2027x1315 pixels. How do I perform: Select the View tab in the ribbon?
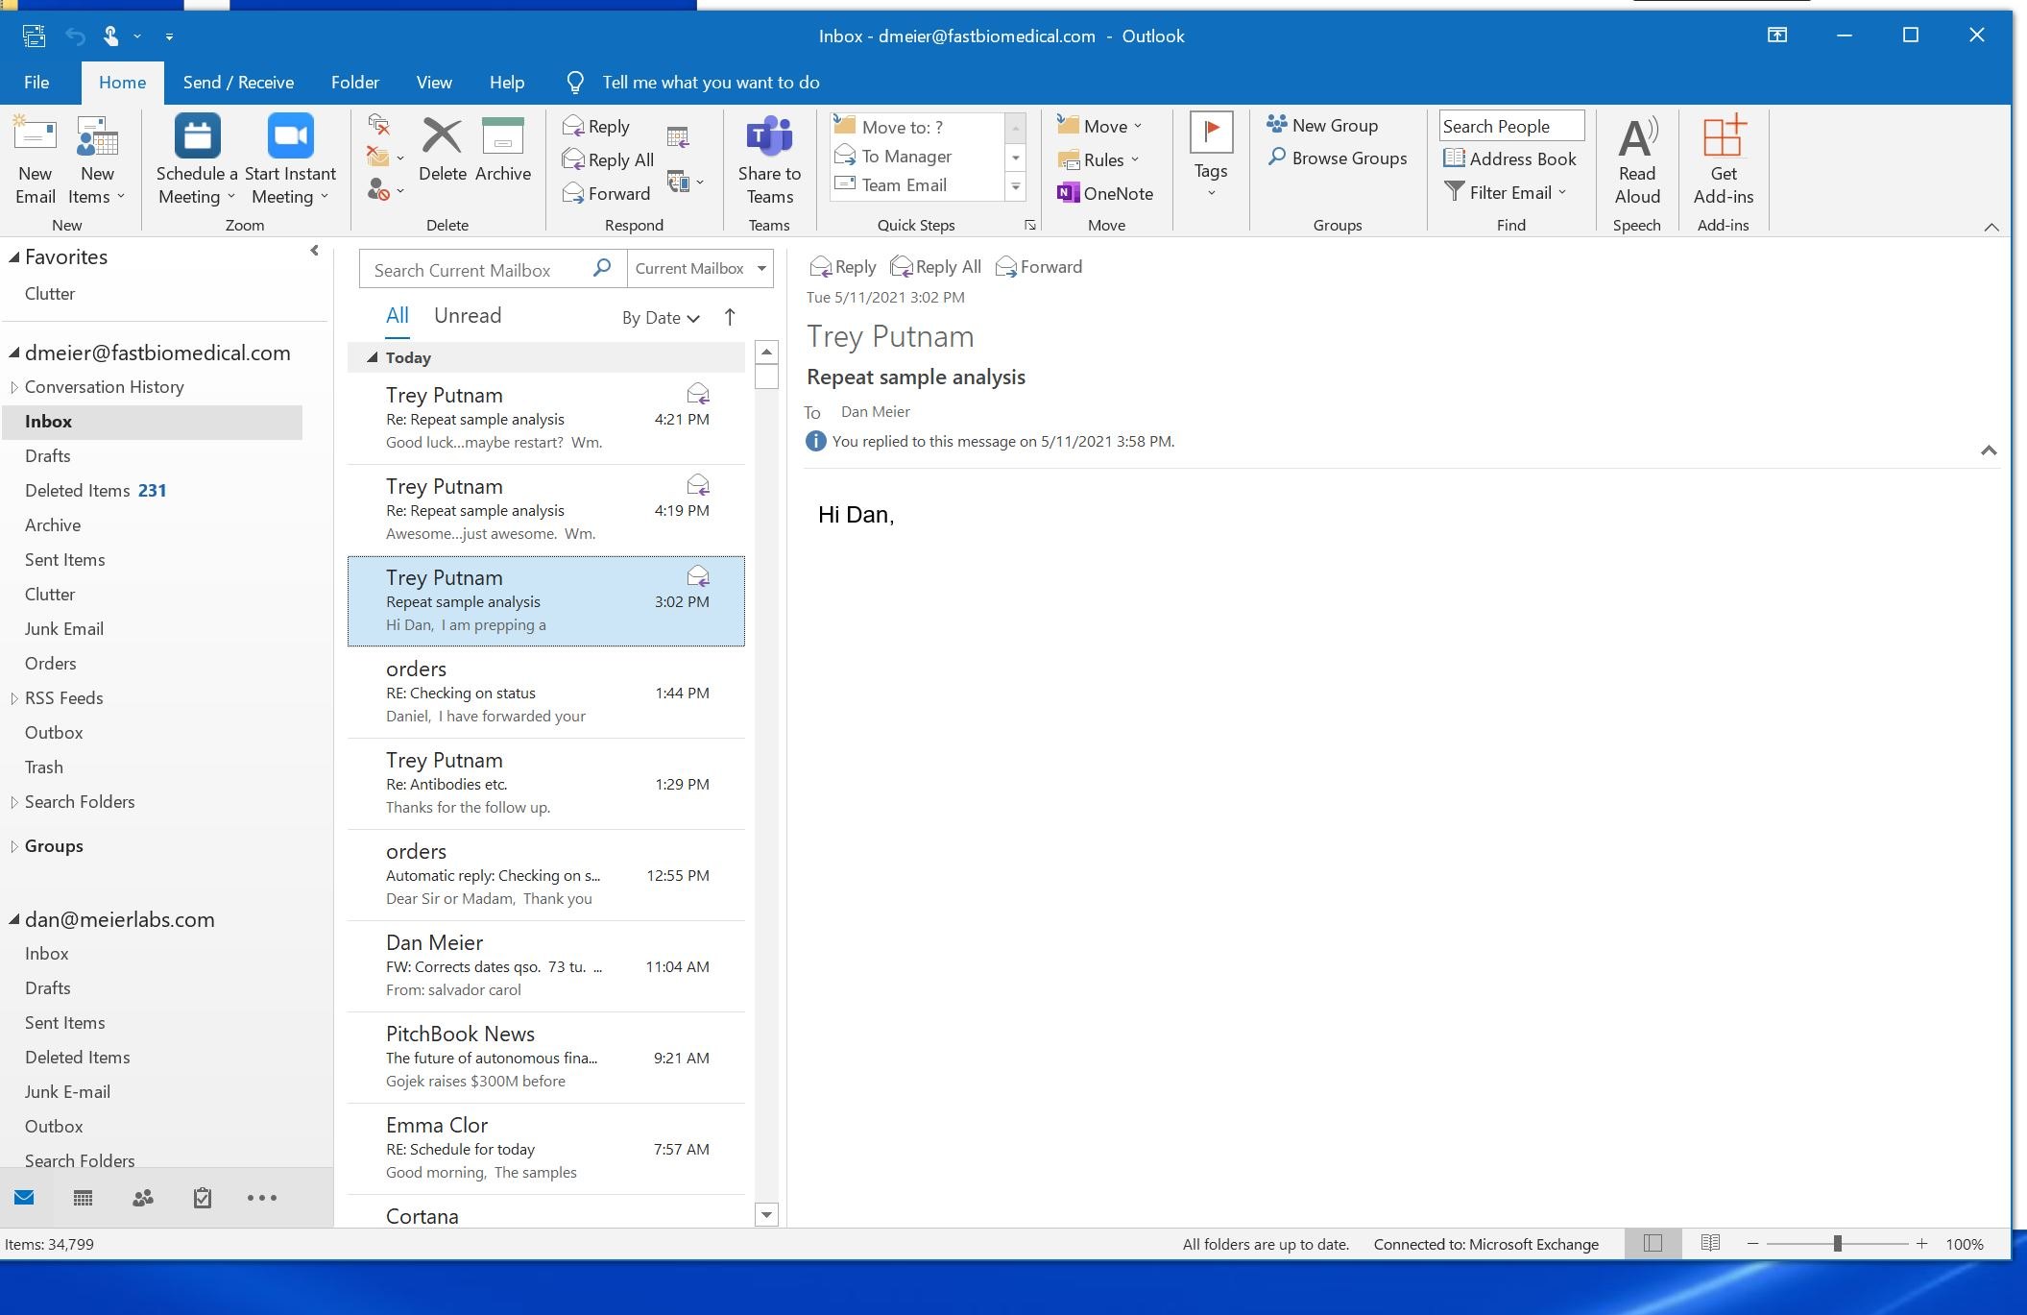pos(433,82)
